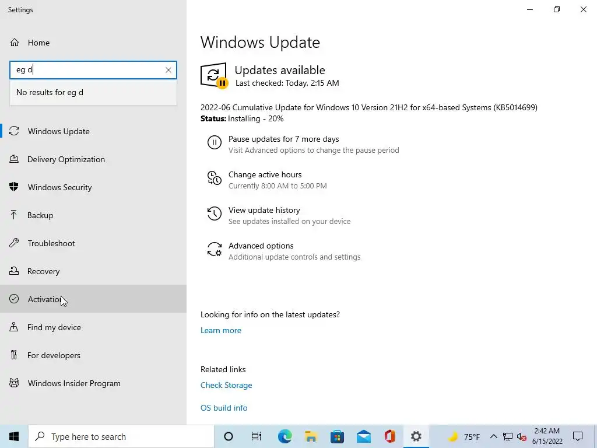
Task: Open the Recovery settings page
Action: click(x=93, y=271)
